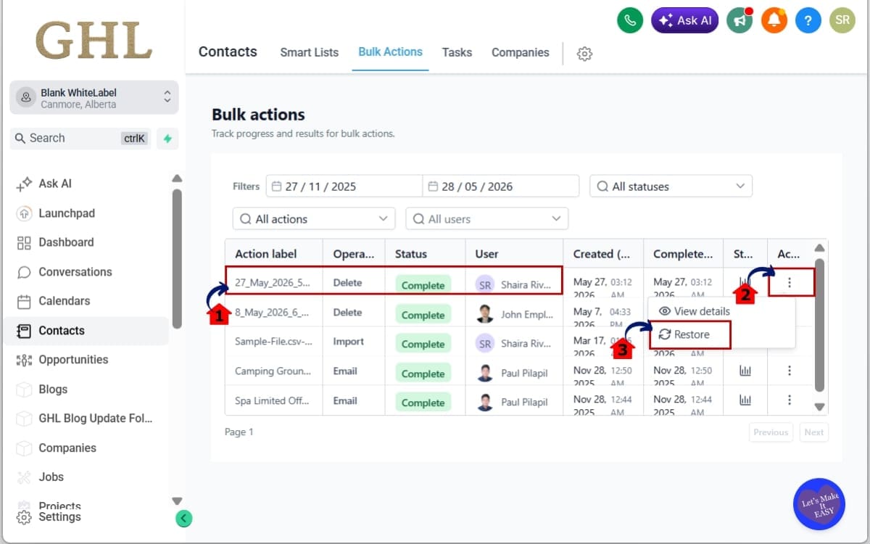Open Calendars in the sidebar

(64, 301)
